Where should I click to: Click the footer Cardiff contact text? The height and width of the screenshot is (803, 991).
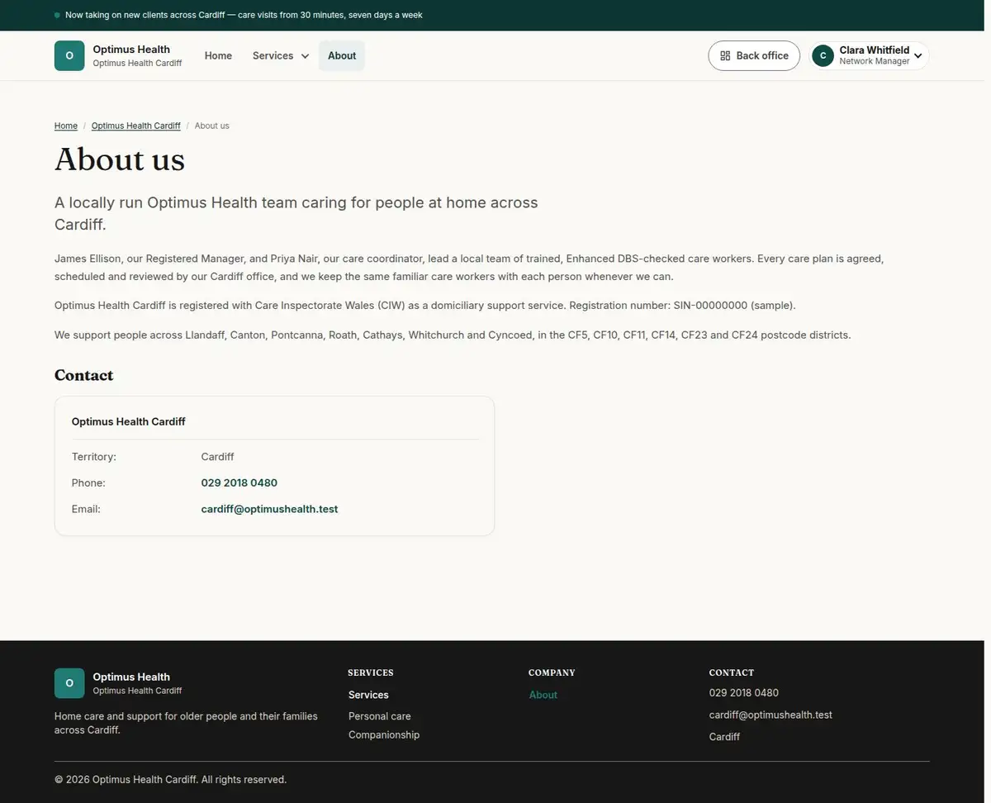[724, 736]
